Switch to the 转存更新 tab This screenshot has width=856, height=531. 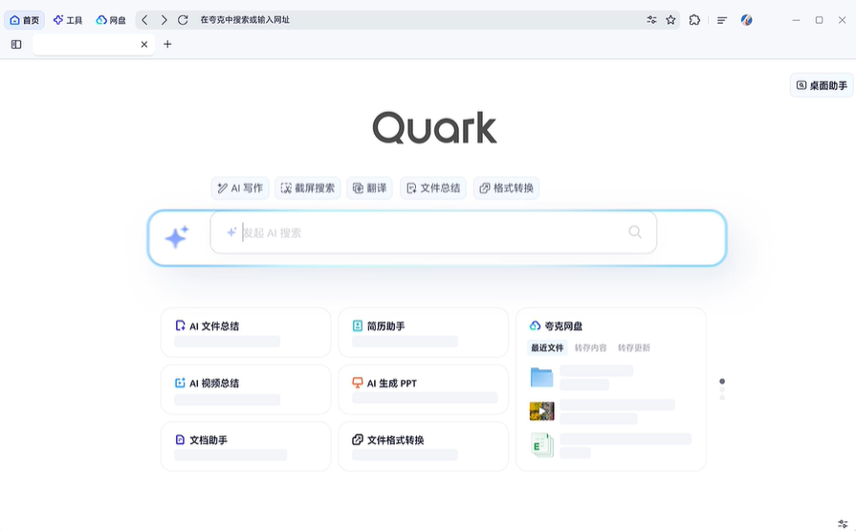point(634,347)
